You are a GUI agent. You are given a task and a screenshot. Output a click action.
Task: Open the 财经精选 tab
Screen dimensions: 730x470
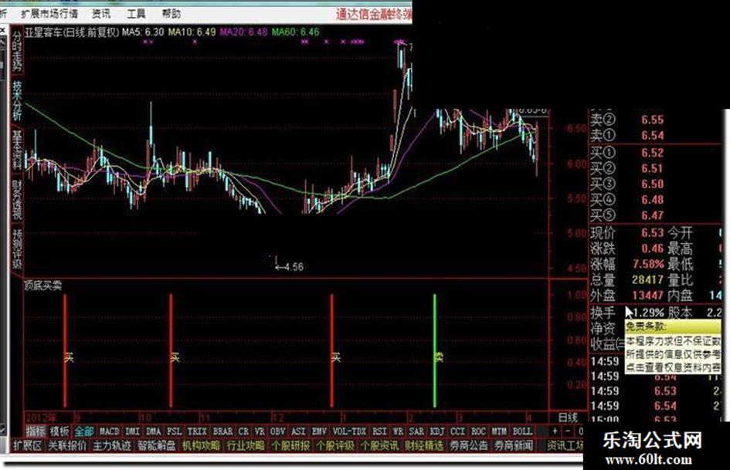423,446
